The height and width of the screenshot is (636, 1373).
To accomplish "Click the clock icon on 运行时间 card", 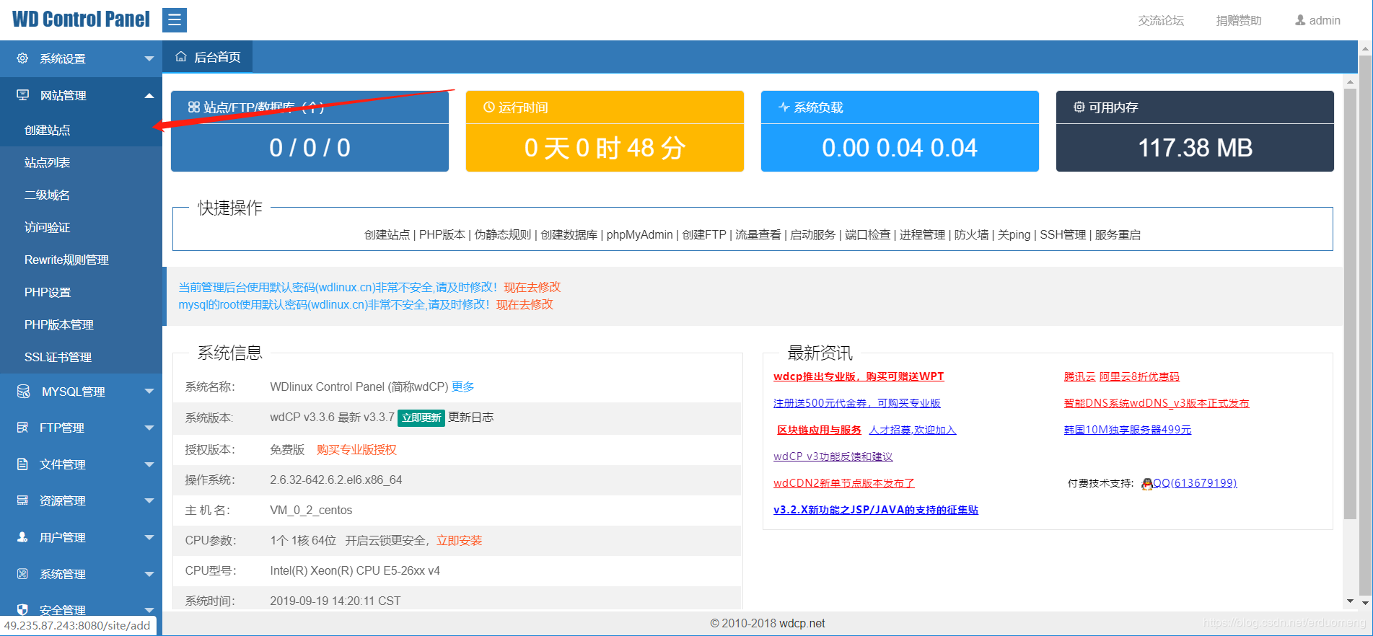I will pyautogui.click(x=488, y=107).
